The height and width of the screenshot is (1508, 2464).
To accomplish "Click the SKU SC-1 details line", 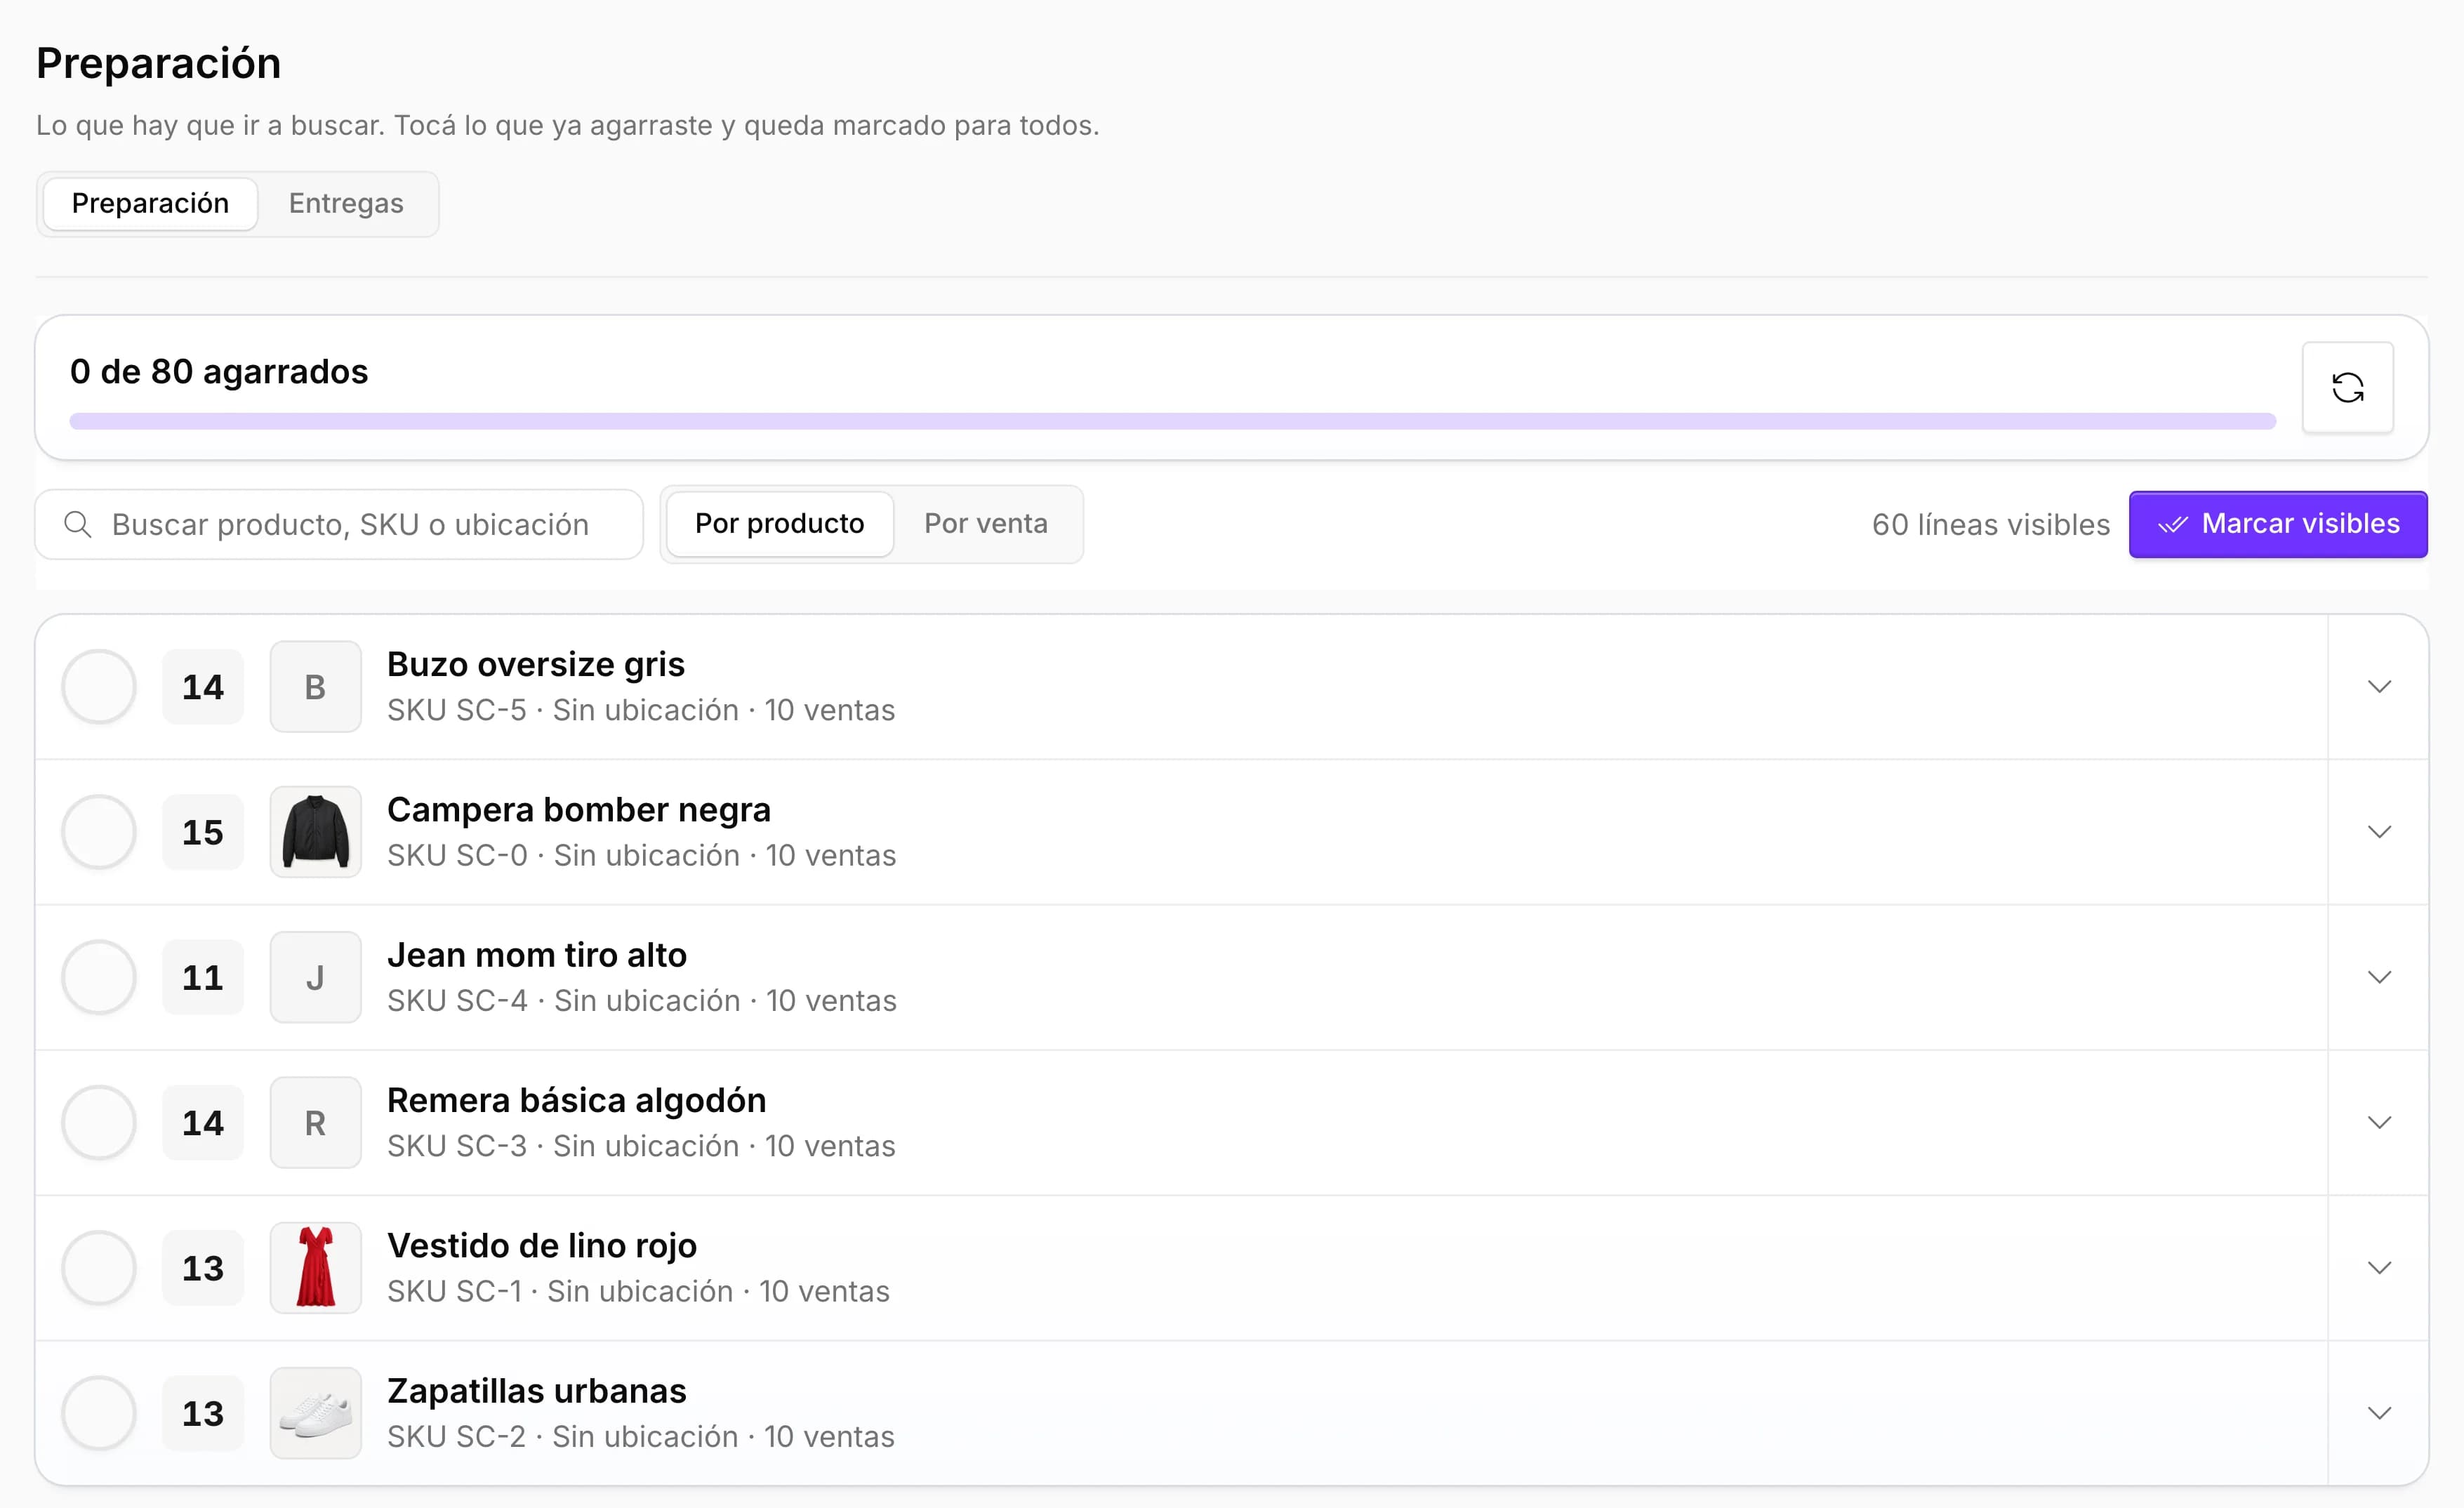I will coord(638,1291).
